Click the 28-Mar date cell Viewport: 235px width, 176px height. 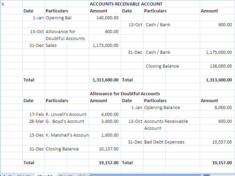[x=37, y=121]
